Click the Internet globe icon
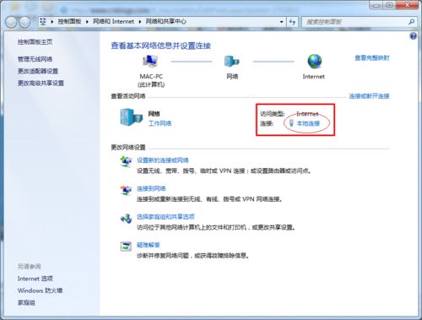Screen dimensions: 422x320 coord(314,61)
